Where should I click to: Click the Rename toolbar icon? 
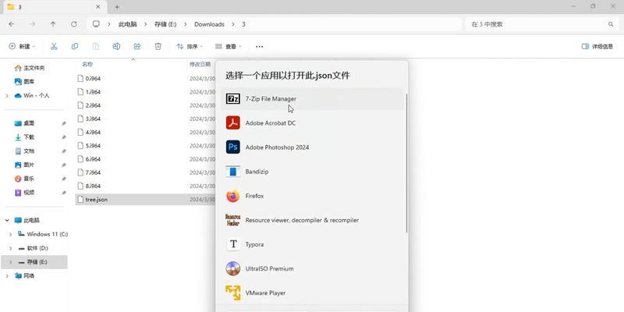click(x=116, y=47)
